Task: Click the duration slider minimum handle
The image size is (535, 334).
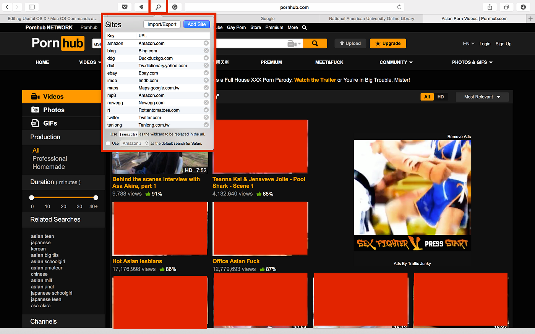Action: pos(32,197)
